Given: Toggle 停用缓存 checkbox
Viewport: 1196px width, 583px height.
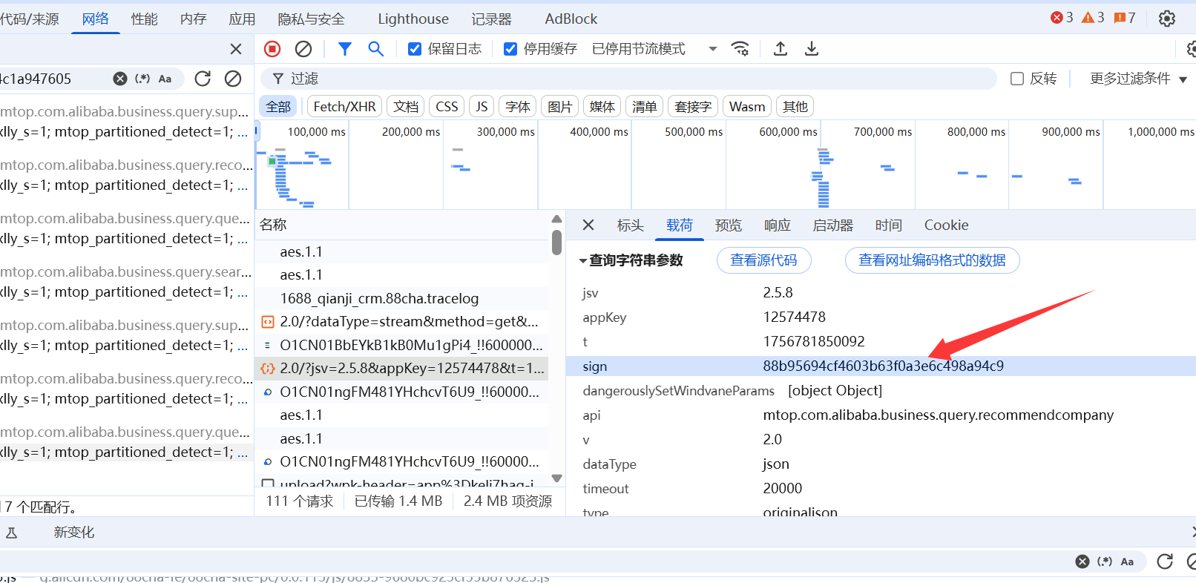Looking at the screenshot, I should [510, 49].
